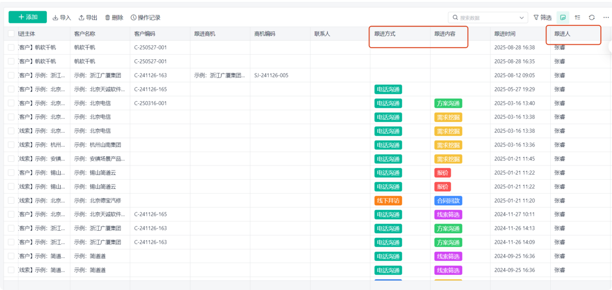This screenshot has height=290, width=612.
Task: Click the 导入 import icon button
Action: (x=56, y=17)
